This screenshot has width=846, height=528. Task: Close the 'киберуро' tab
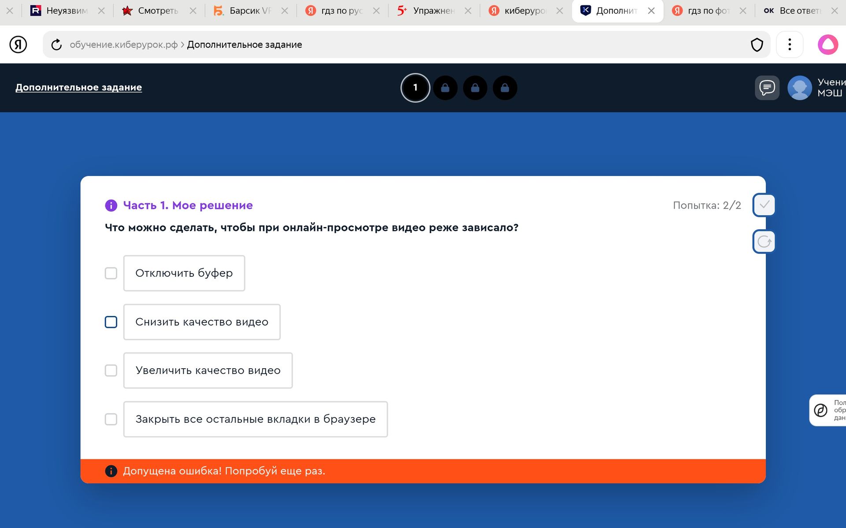(x=560, y=11)
